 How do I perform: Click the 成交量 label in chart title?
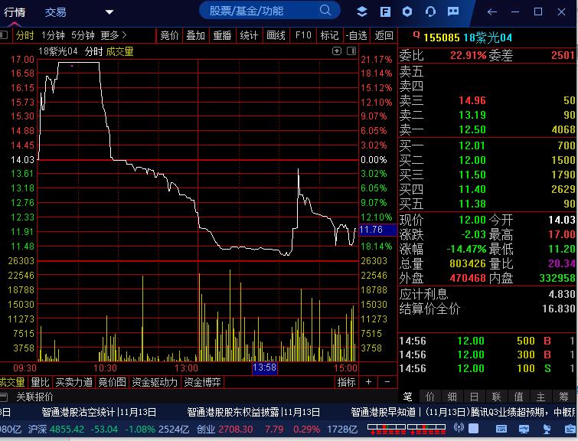pos(119,51)
